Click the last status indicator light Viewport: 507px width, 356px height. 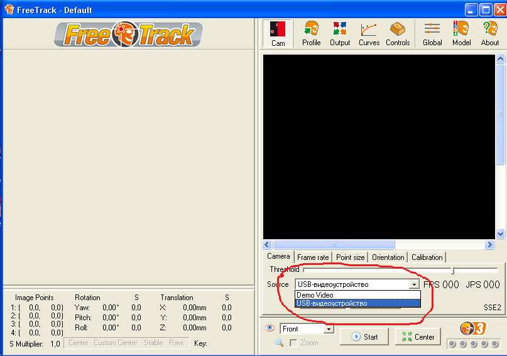(494, 343)
